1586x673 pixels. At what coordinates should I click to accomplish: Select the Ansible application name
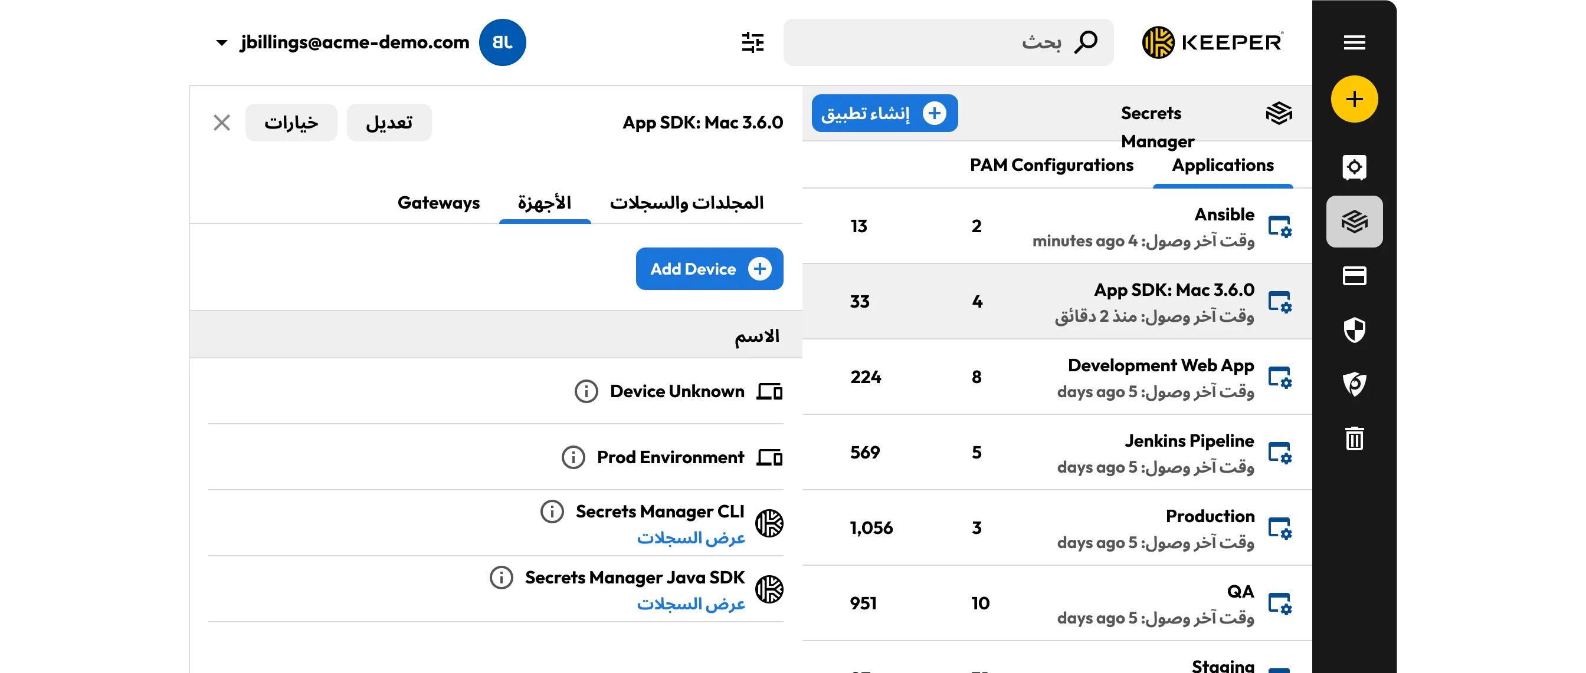pyautogui.click(x=1224, y=214)
